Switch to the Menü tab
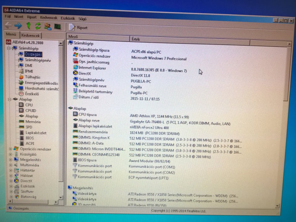The image size is (296, 222). point(11,34)
